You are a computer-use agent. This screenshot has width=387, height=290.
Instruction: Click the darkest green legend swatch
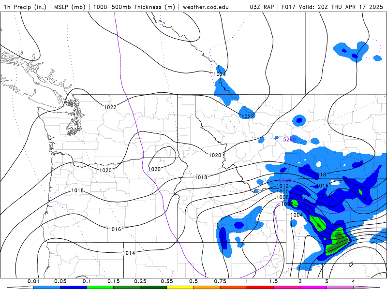pos(153,288)
